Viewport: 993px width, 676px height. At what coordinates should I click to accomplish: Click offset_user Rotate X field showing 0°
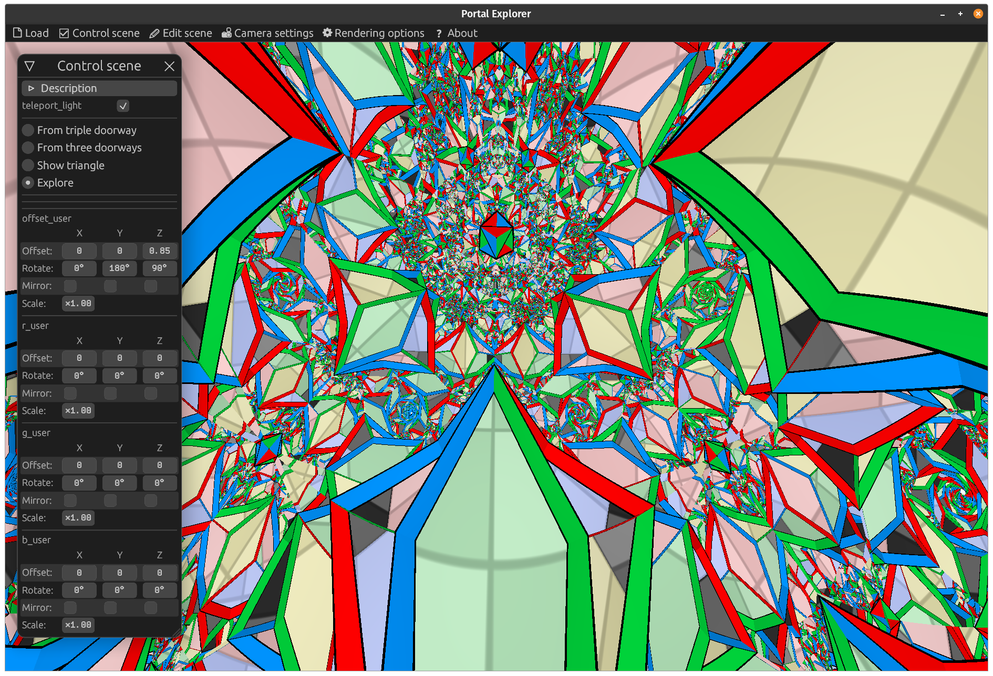[79, 268]
